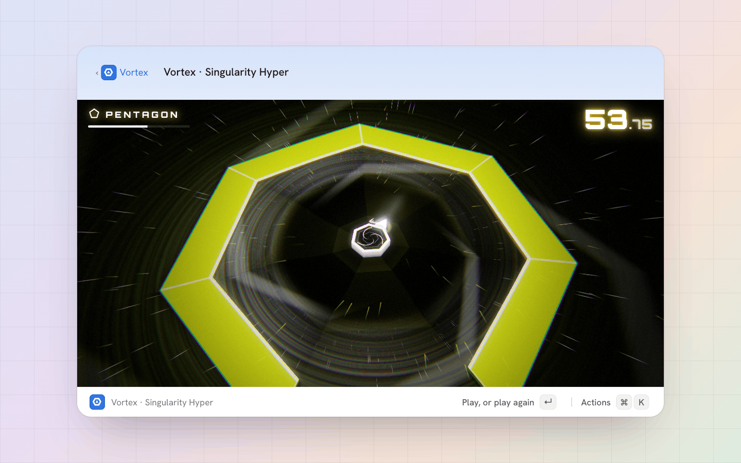Click the level progress bar under Pentagon

(139, 126)
